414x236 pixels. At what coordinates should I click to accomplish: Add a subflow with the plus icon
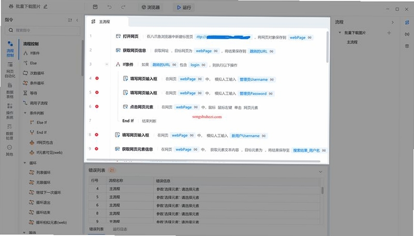click(389, 33)
